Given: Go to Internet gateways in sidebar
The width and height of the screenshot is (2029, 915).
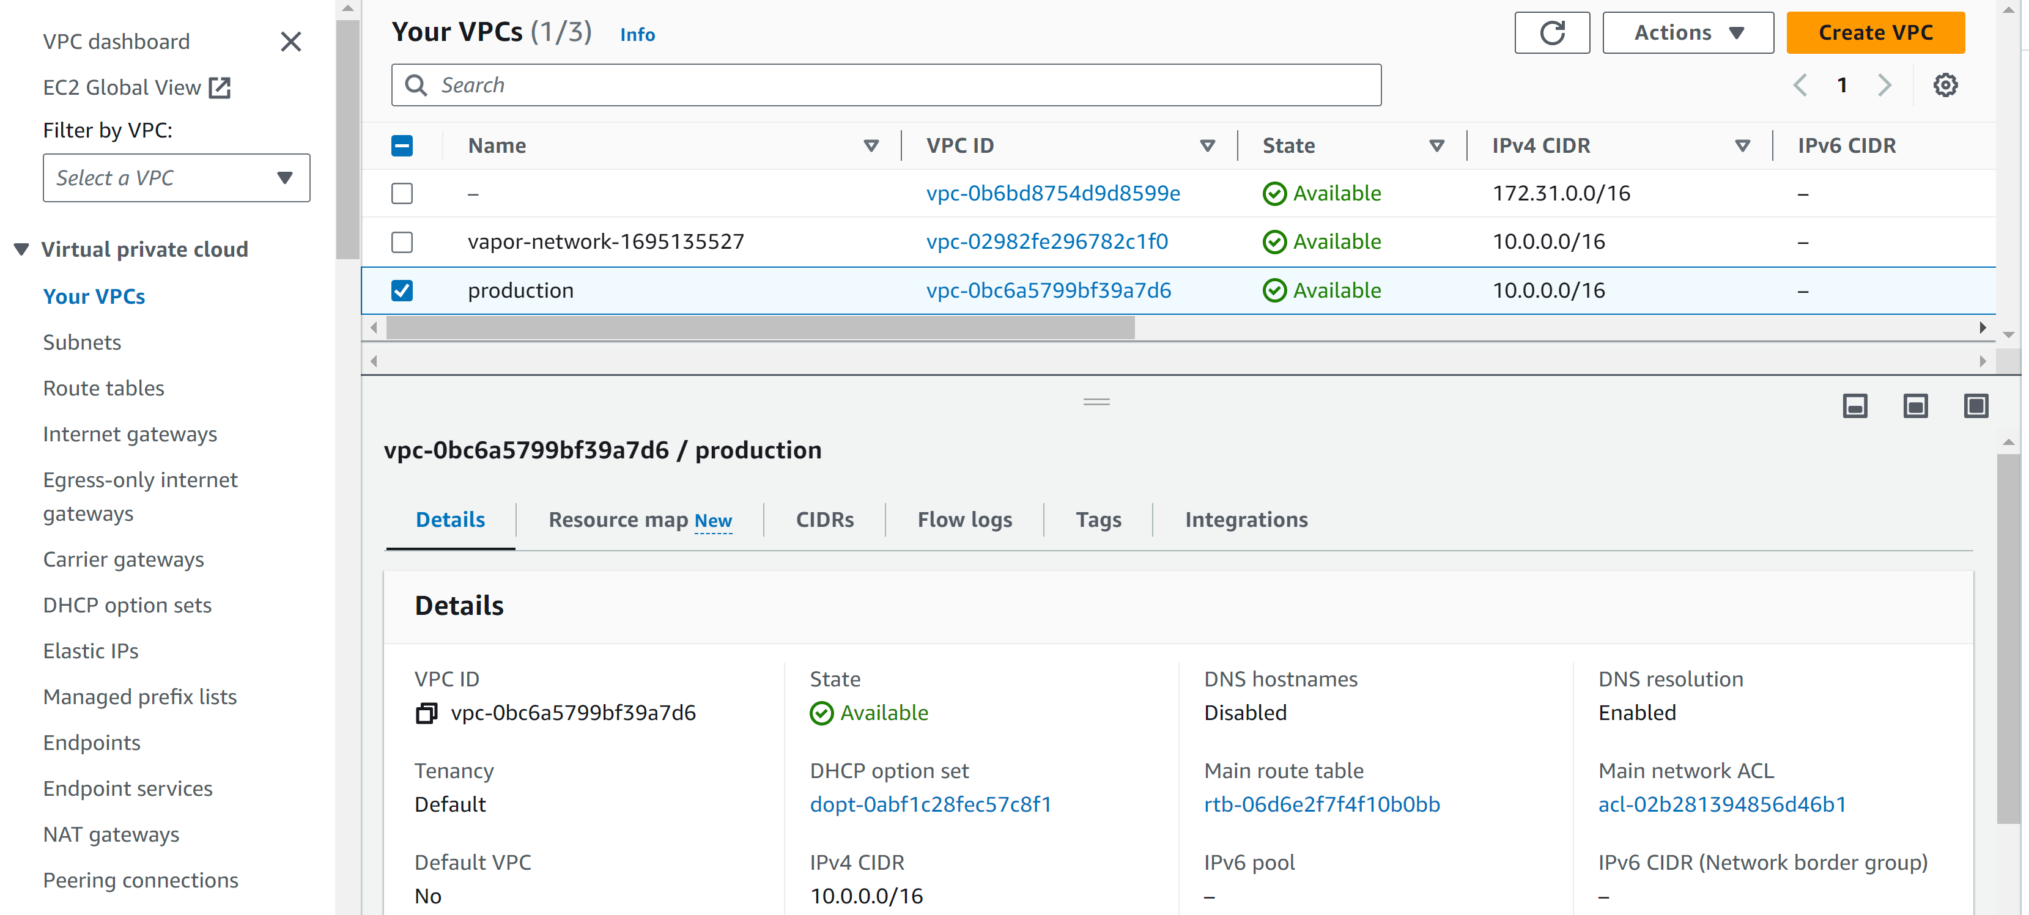Looking at the screenshot, I should coord(130,435).
